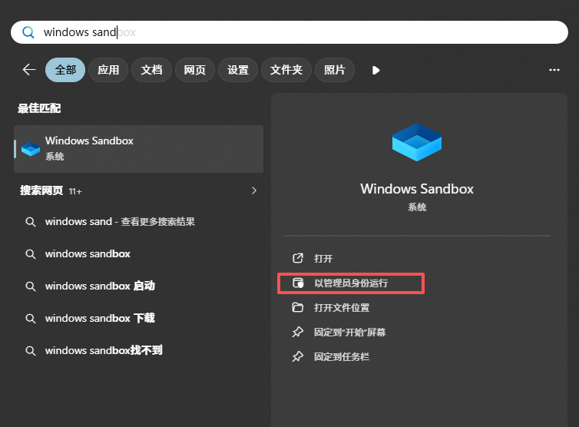This screenshot has height=427, width=579.
Task: Switch to the 文件夹 filter tab
Action: [286, 70]
